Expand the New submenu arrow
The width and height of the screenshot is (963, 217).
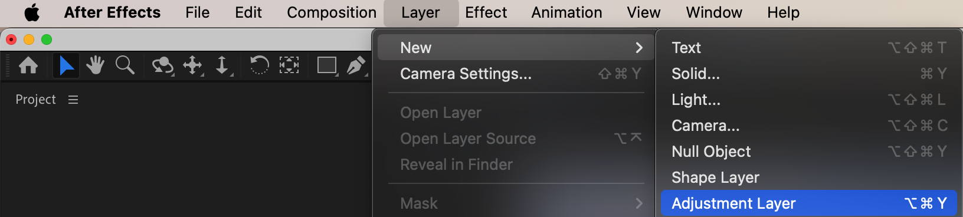click(639, 48)
